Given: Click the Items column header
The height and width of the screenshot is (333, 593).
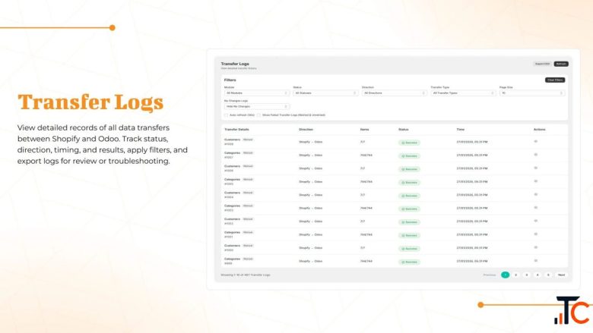Looking at the screenshot, I should [365, 130].
